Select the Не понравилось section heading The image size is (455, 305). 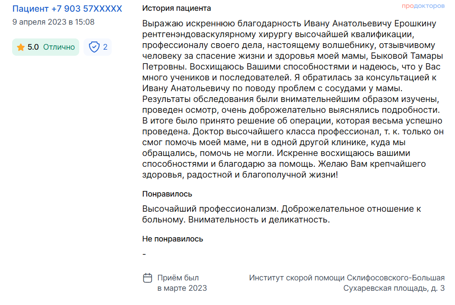173,239
